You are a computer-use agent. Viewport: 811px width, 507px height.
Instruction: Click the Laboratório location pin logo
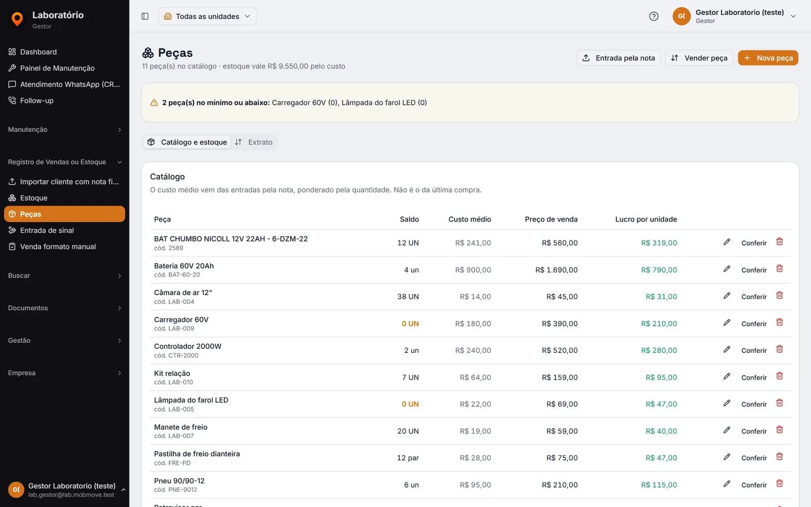click(x=17, y=19)
